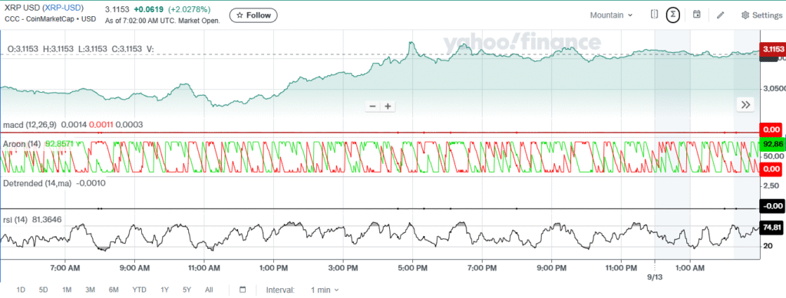Select the 1M range
The height and width of the screenshot is (298, 786).
[x=67, y=290]
